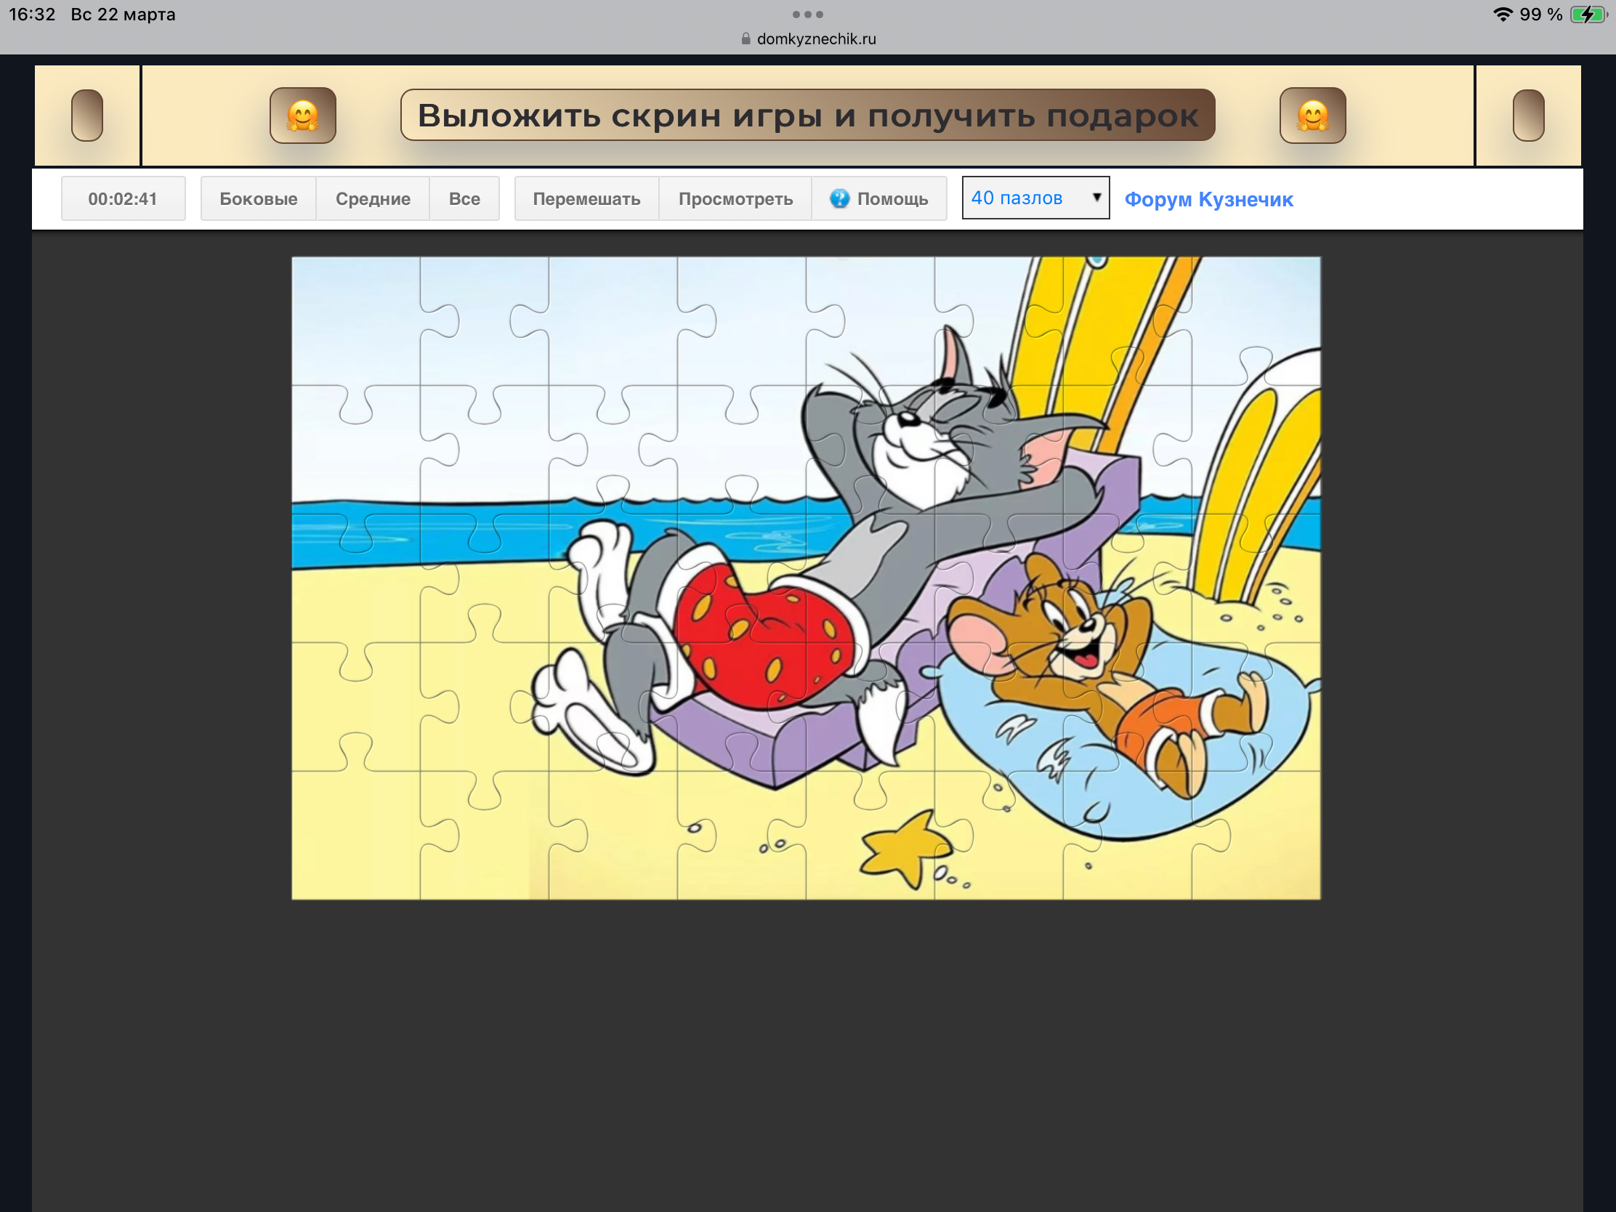Viewport: 1616px width, 1212px height.
Task: Click the 'Перемешать' shuffle button
Action: point(586,198)
